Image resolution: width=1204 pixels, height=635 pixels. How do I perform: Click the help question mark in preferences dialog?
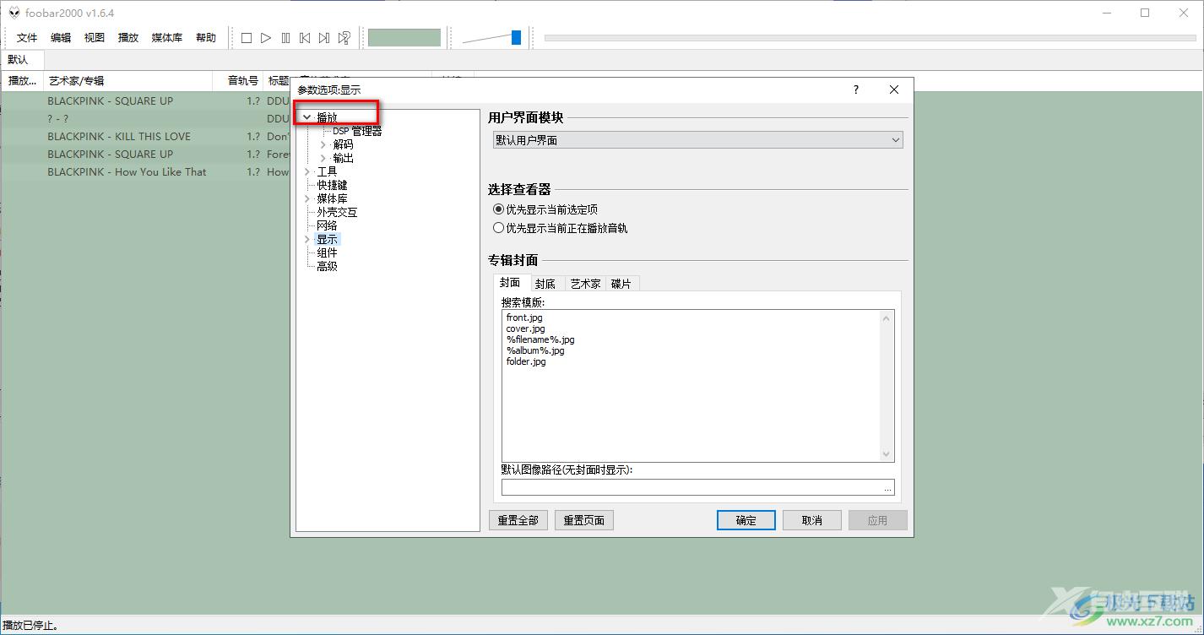coord(856,90)
